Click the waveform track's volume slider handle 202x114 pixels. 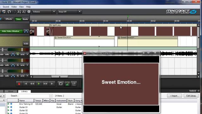tap(22, 49)
